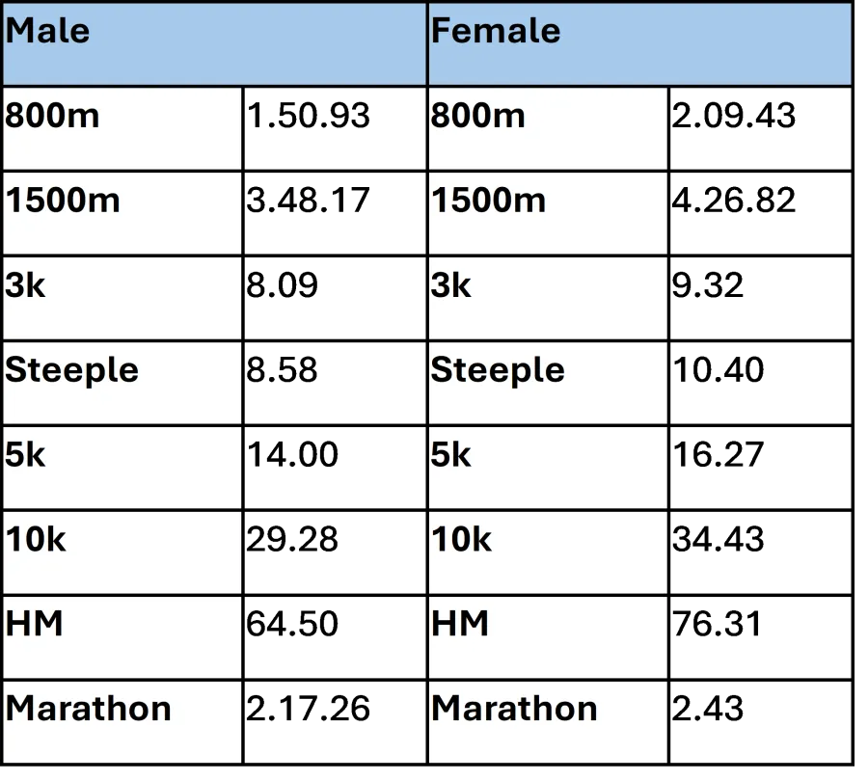Select the 800m cell under Female
The height and width of the screenshot is (781, 868).
pyautogui.click(x=547, y=129)
